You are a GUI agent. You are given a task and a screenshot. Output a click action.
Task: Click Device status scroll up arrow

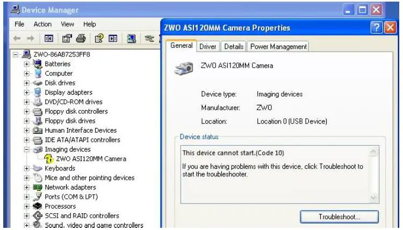click(373, 152)
